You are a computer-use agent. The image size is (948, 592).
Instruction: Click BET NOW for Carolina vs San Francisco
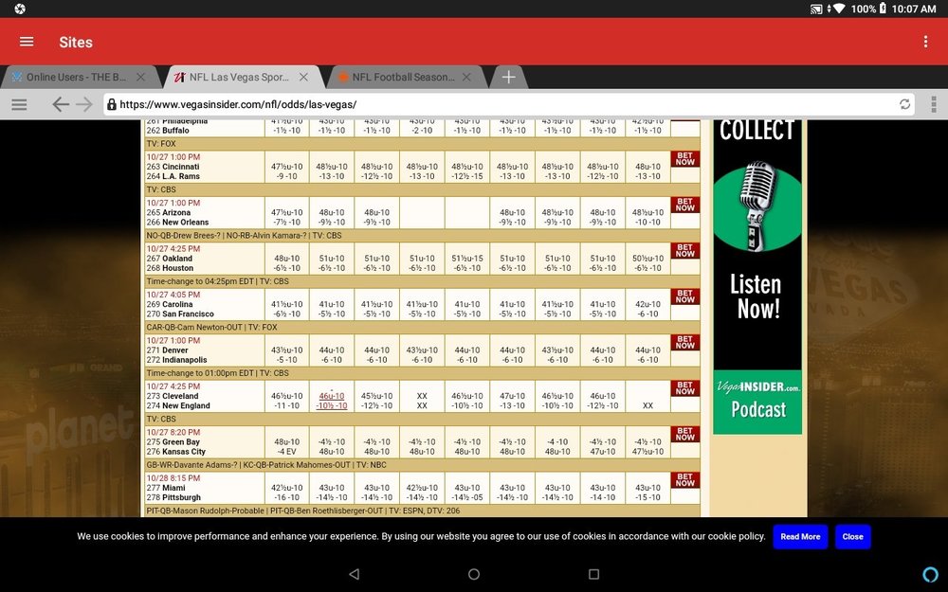(685, 296)
